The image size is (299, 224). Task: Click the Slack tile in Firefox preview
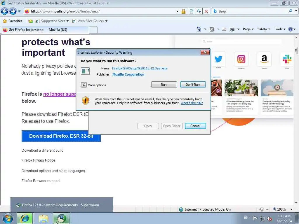click(x=287, y=59)
